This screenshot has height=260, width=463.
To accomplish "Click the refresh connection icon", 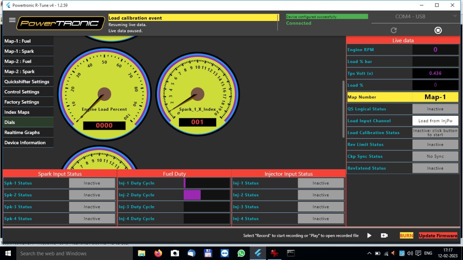I will pos(394,30).
